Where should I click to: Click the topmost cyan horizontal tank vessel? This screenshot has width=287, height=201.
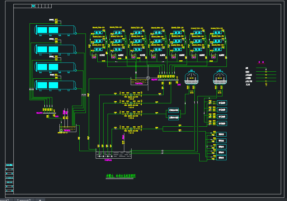(x=55, y=30)
